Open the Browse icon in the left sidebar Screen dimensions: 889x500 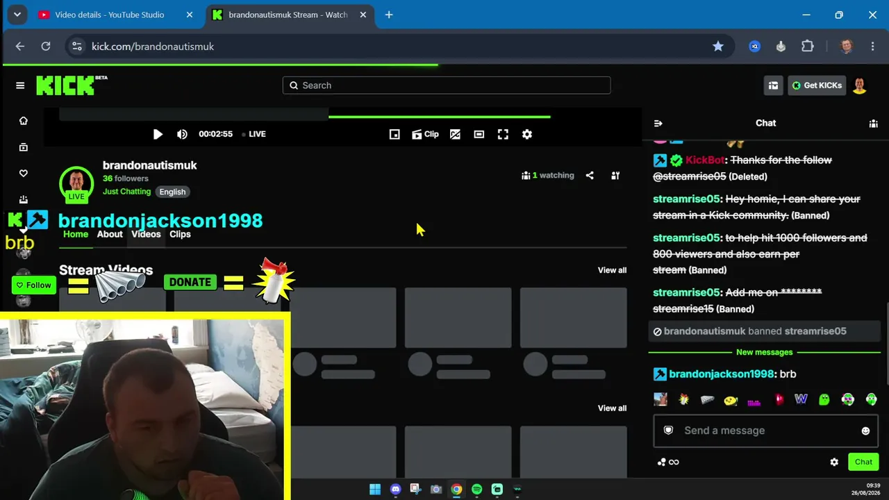(24, 147)
